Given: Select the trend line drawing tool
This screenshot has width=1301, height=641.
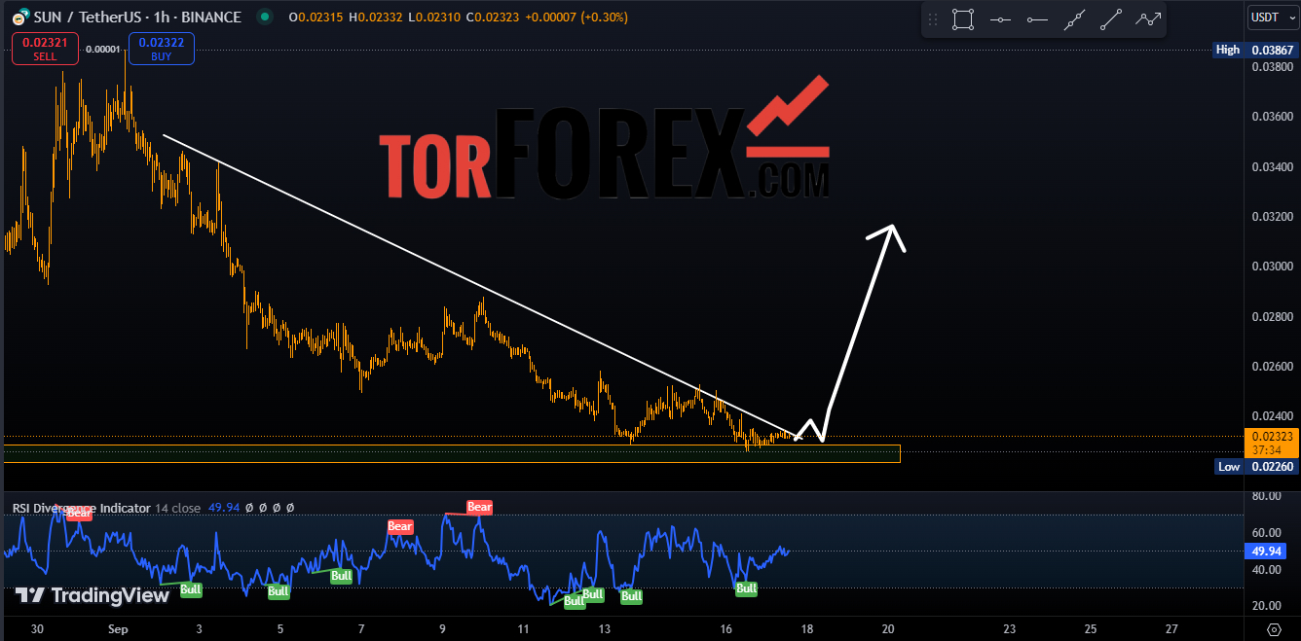Looking at the screenshot, I should (x=1111, y=18).
